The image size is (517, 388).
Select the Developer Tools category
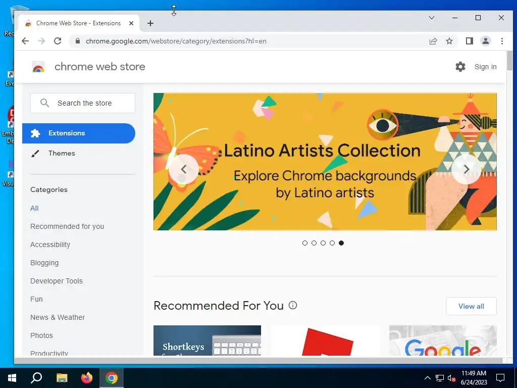tap(57, 281)
